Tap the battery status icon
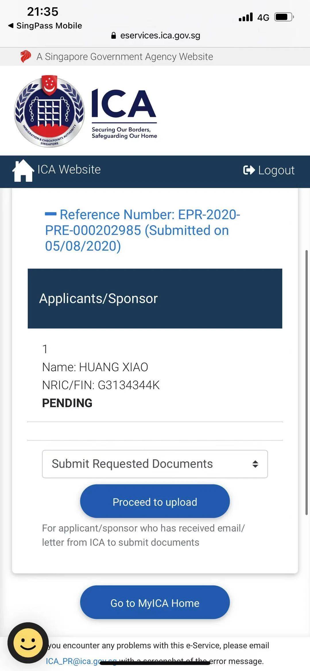 [x=284, y=17]
